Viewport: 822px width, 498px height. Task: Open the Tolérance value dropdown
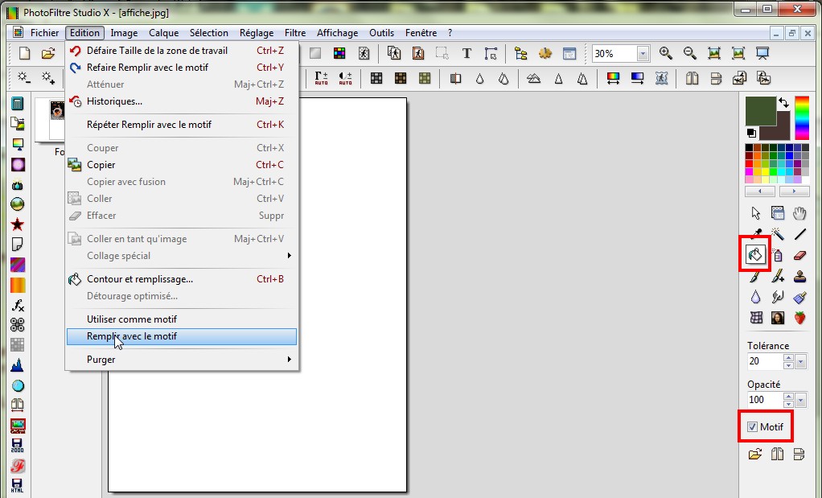pyautogui.click(x=800, y=361)
